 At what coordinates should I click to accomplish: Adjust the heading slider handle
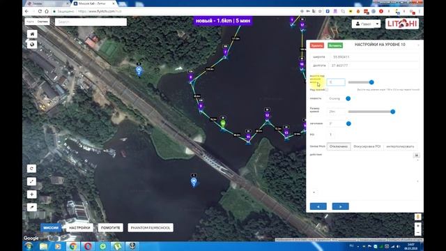coord(348,123)
